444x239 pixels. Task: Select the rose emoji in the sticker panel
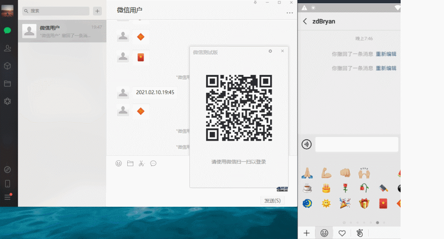click(345, 188)
